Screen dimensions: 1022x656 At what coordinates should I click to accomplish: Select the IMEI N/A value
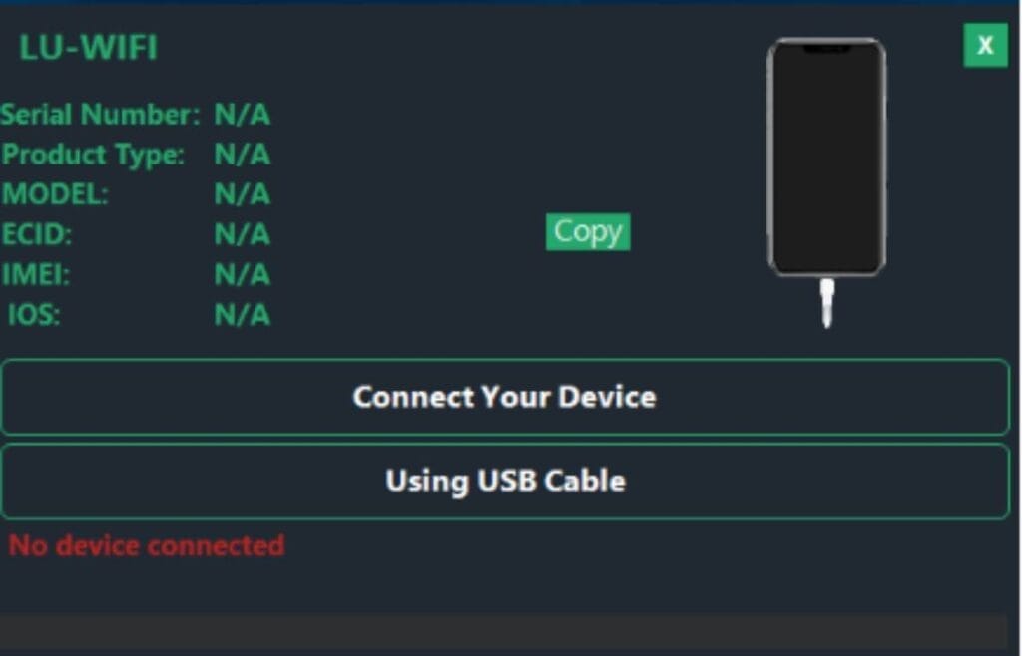(240, 274)
